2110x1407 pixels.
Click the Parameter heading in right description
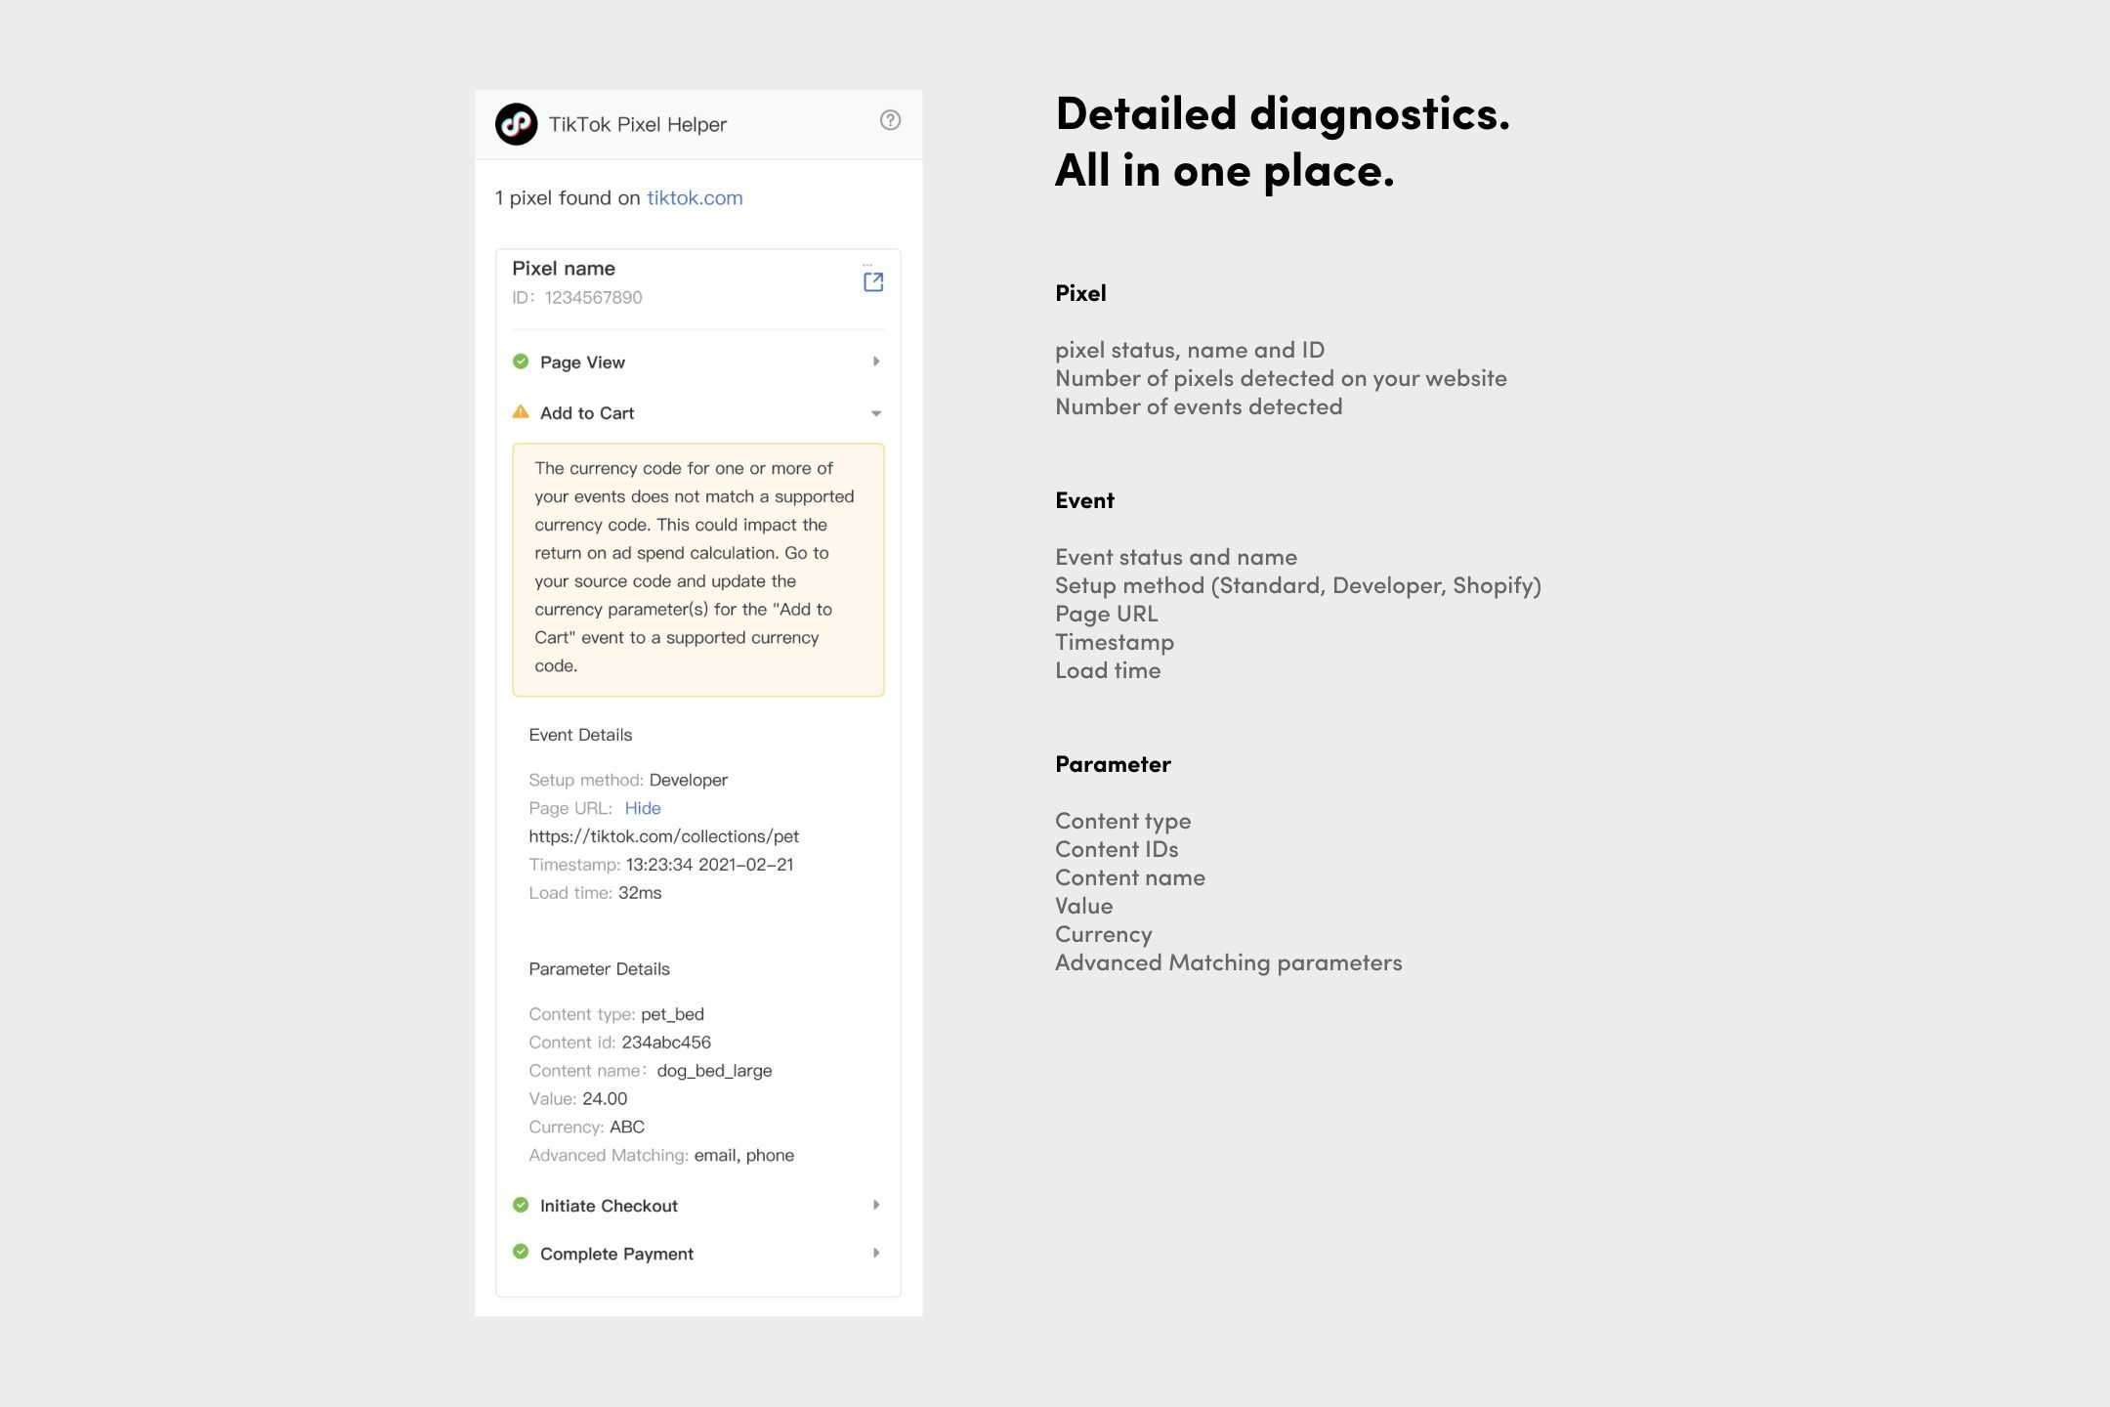click(1113, 764)
